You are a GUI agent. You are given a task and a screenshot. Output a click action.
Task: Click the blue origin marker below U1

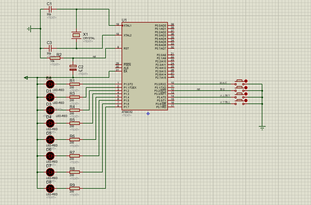148,114
